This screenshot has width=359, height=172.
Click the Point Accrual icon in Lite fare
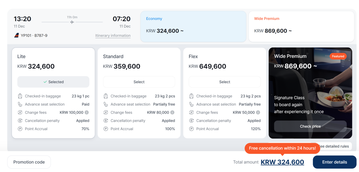[x=20, y=129]
